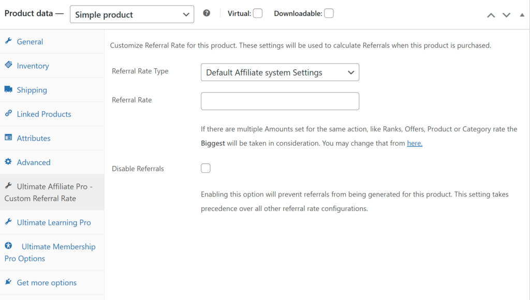Focus the Referral Rate input field
The height and width of the screenshot is (300, 530).
(x=279, y=101)
